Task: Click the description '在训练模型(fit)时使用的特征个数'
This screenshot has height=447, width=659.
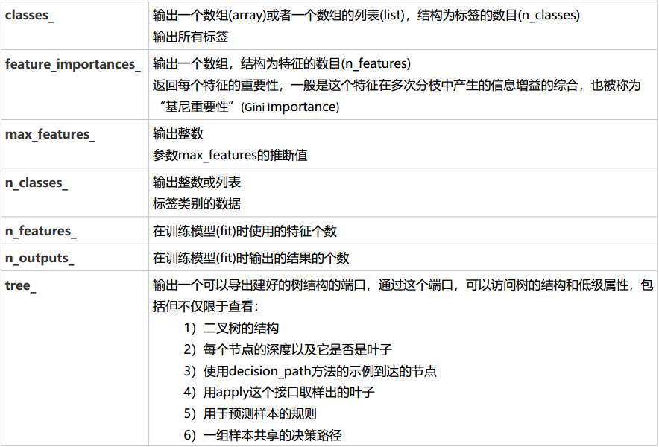Action: coord(245,231)
